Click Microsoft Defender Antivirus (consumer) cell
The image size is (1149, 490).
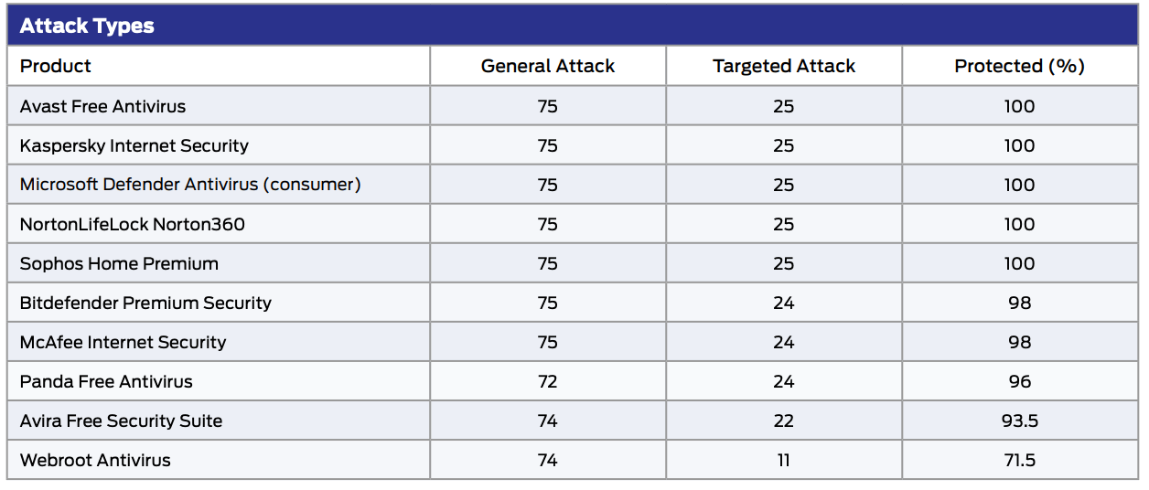tap(190, 185)
